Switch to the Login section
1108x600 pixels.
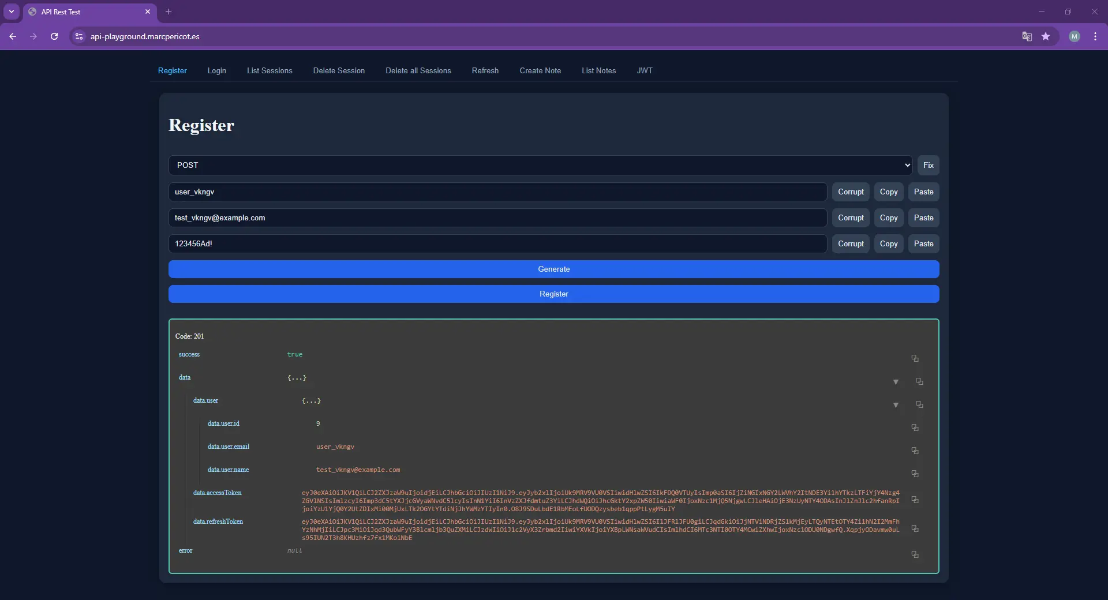pos(216,70)
